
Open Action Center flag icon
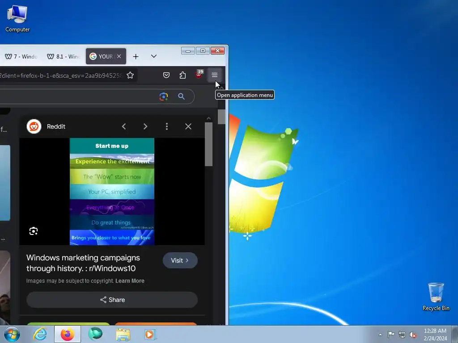pos(391,335)
